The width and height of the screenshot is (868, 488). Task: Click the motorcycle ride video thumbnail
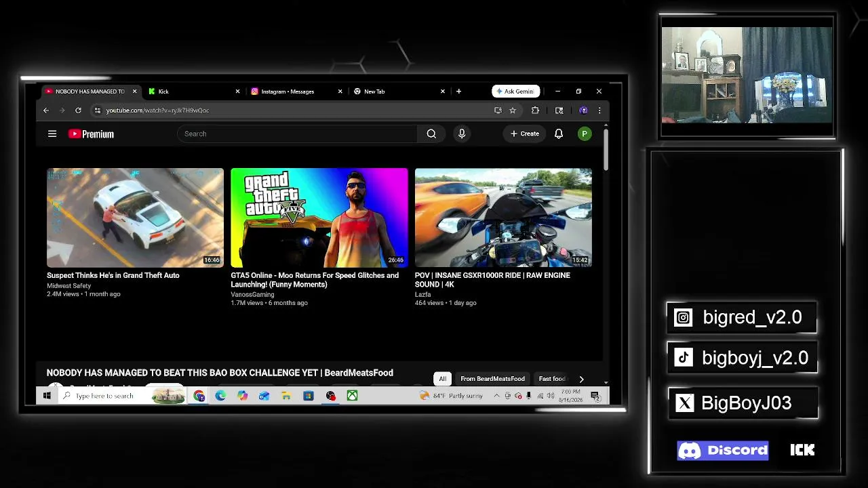coord(503,218)
